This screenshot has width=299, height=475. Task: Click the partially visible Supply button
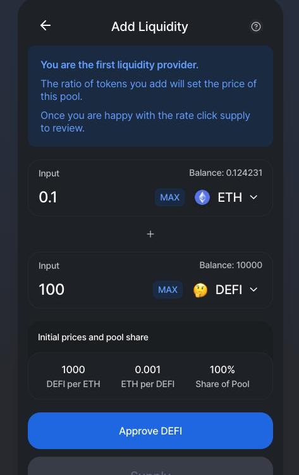(150, 467)
